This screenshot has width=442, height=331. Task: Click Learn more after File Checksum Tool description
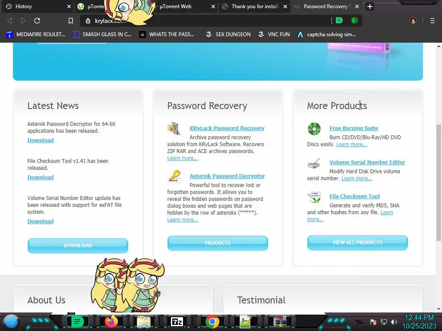pyautogui.click(x=387, y=212)
